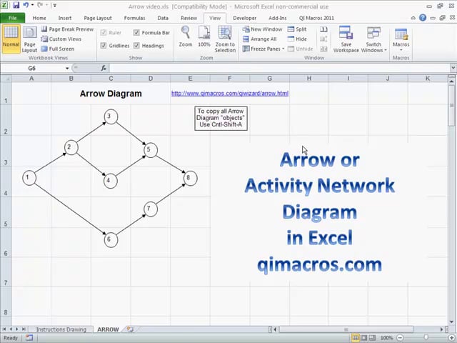Click the Zoom out minus button
The height and width of the screenshot is (343, 457).
(x=400, y=338)
